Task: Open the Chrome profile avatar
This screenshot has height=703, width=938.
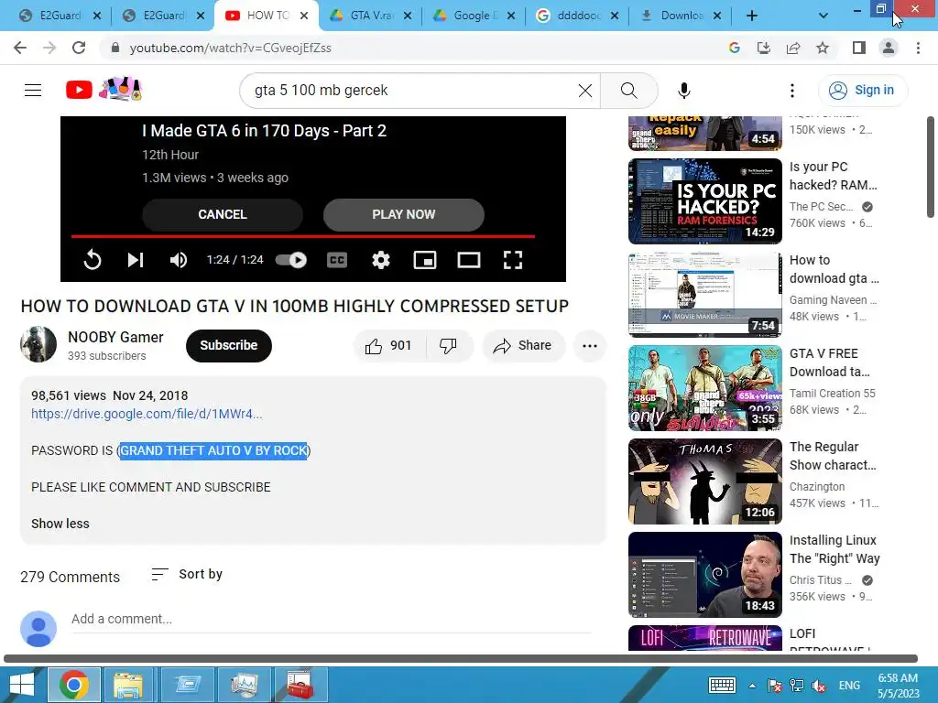Action: pos(889,48)
